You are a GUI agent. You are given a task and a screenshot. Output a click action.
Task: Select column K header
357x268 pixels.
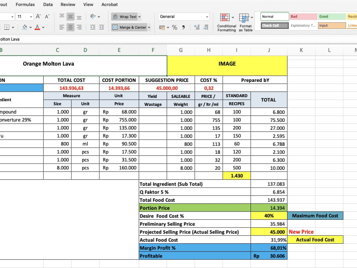[x=301, y=50]
